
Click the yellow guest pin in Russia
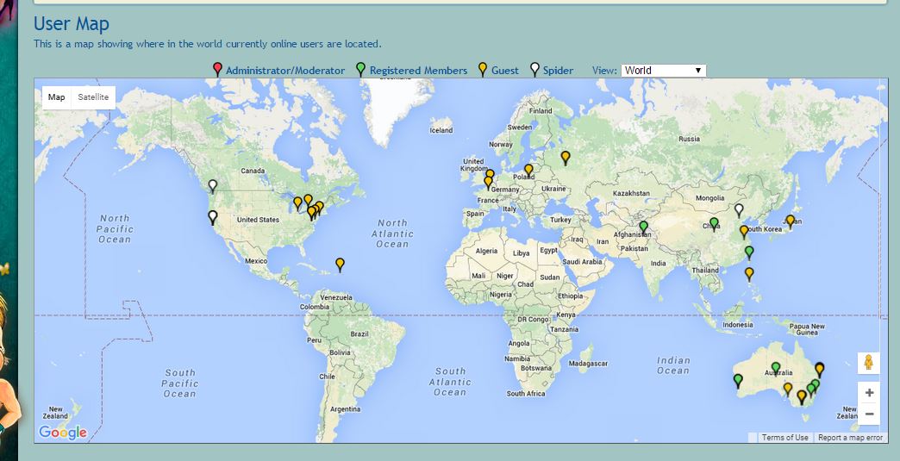coord(566,157)
